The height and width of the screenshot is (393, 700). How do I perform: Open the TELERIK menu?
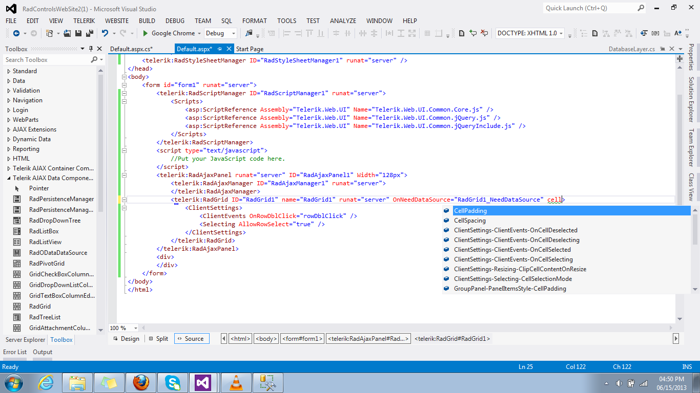pos(84,21)
